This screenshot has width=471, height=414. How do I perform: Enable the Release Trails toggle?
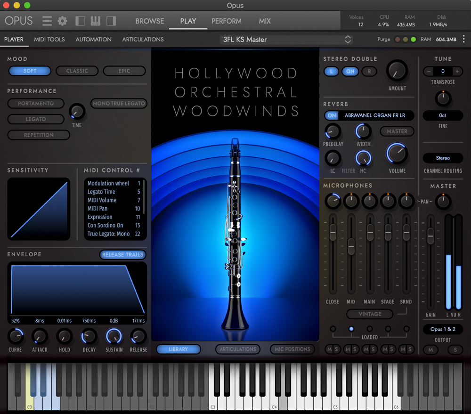[x=122, y=255]
